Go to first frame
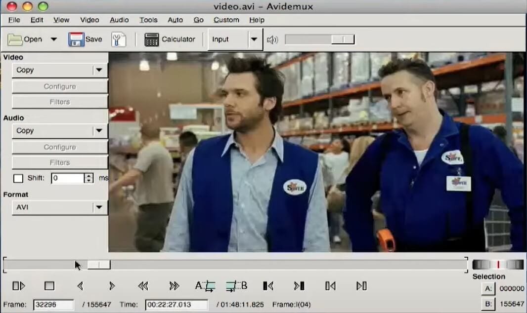This screenshot has height=313, width=527. (x=330, y=286)
